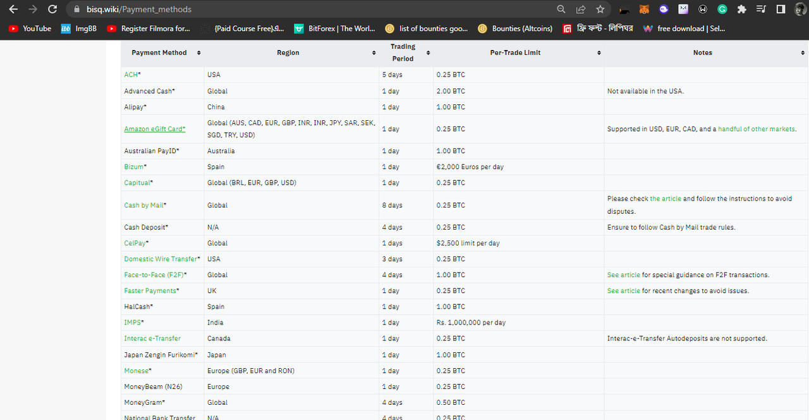Image resolution: width=809 pixels, height=420 pixels.
Task: Go back to the previous page
Action: coord(13,9)
